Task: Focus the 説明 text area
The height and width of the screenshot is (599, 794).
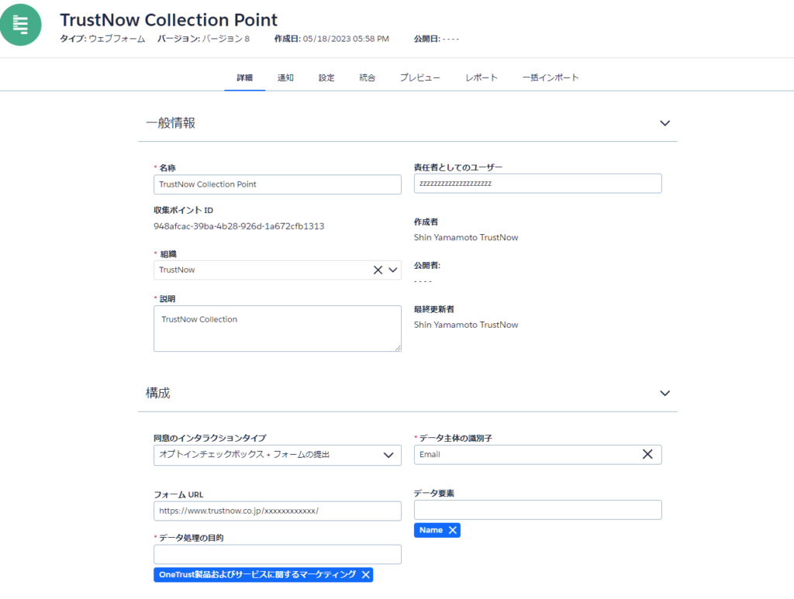Action: tap(278, 328)
